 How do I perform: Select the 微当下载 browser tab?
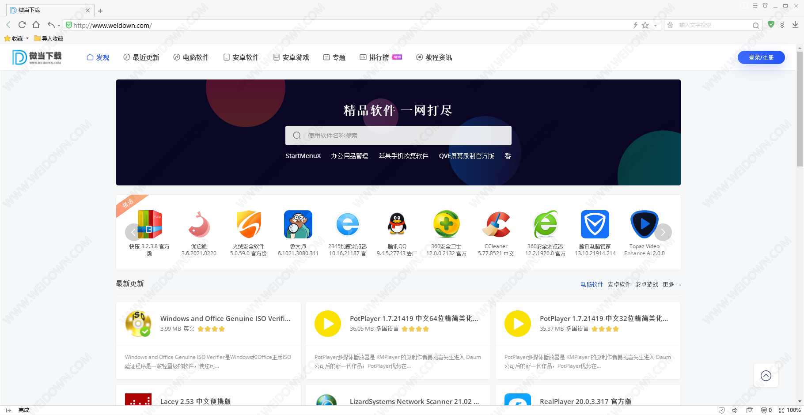click(49, 10)
